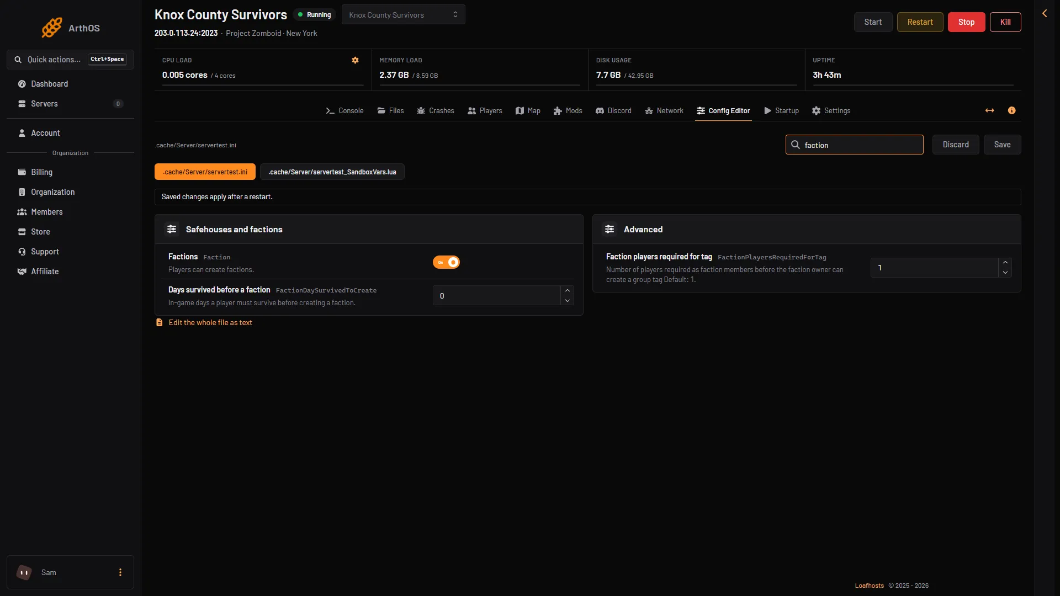Click the red Stop button

[966, 22]
